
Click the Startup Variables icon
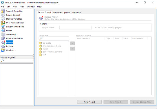3,19
